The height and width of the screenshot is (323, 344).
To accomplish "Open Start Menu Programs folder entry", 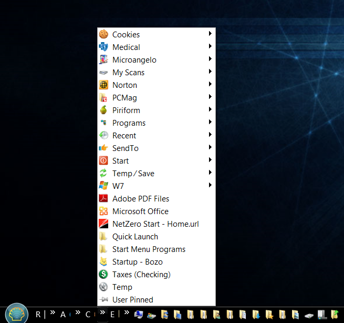I will coord(149,249).
